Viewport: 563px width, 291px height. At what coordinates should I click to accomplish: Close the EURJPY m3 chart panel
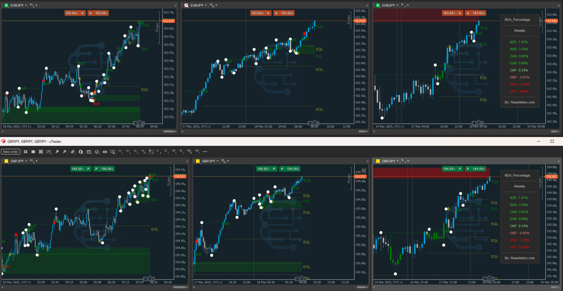click(x=176, y=5)
